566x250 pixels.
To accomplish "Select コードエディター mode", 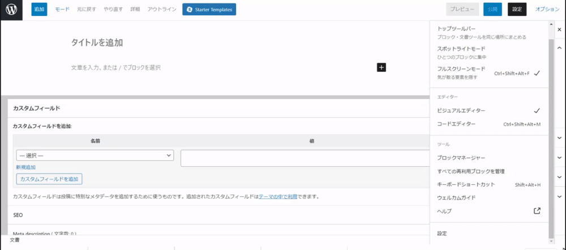I will pyautogui.click(x=489, y=124).
